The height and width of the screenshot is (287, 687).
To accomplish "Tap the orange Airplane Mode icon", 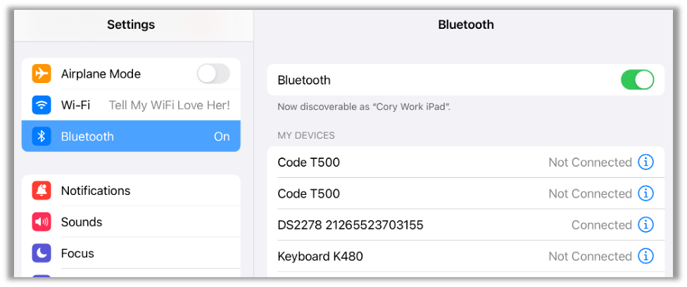I will [x=42, y=74].
